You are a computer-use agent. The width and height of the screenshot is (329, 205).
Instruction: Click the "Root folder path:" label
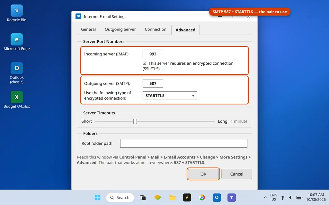coord(98,143)
